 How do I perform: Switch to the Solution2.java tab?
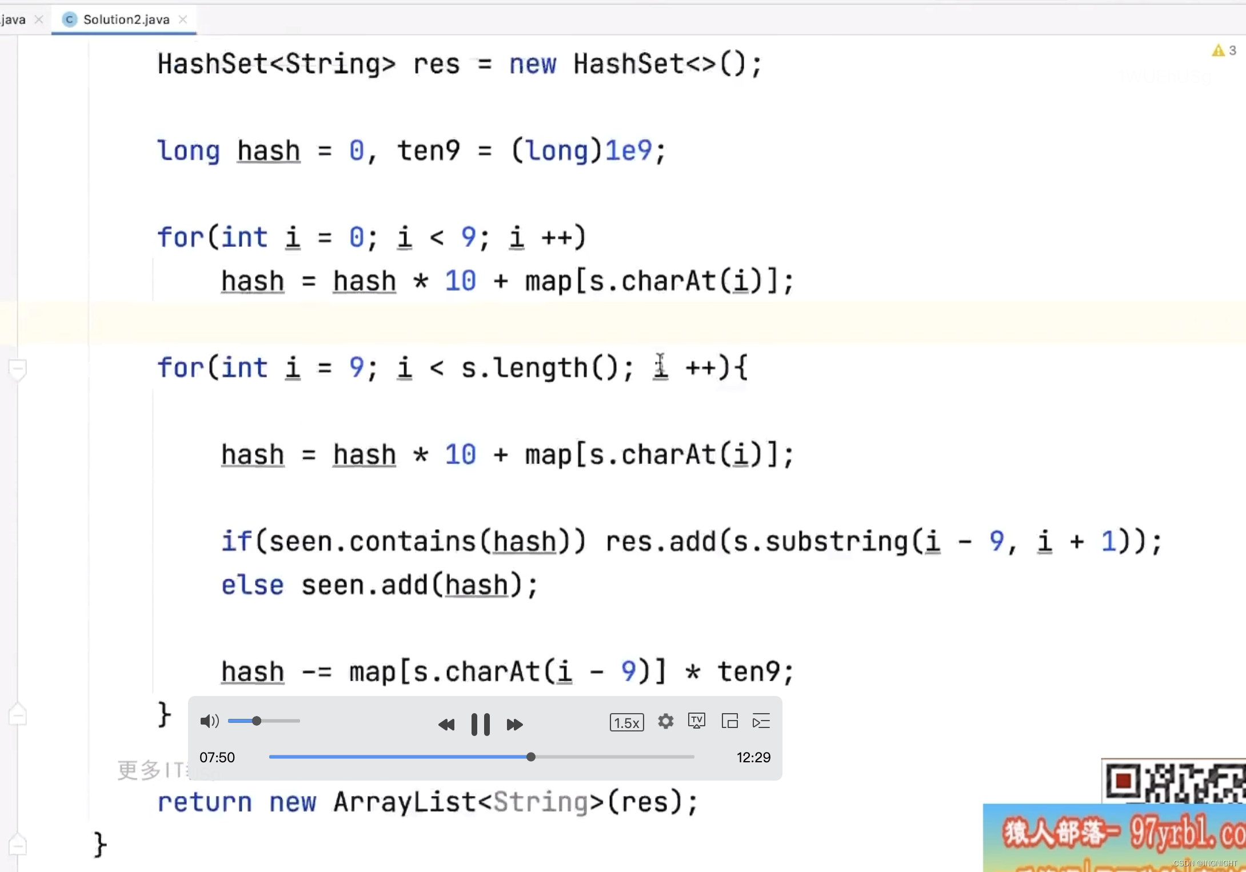tap(126, 19)
